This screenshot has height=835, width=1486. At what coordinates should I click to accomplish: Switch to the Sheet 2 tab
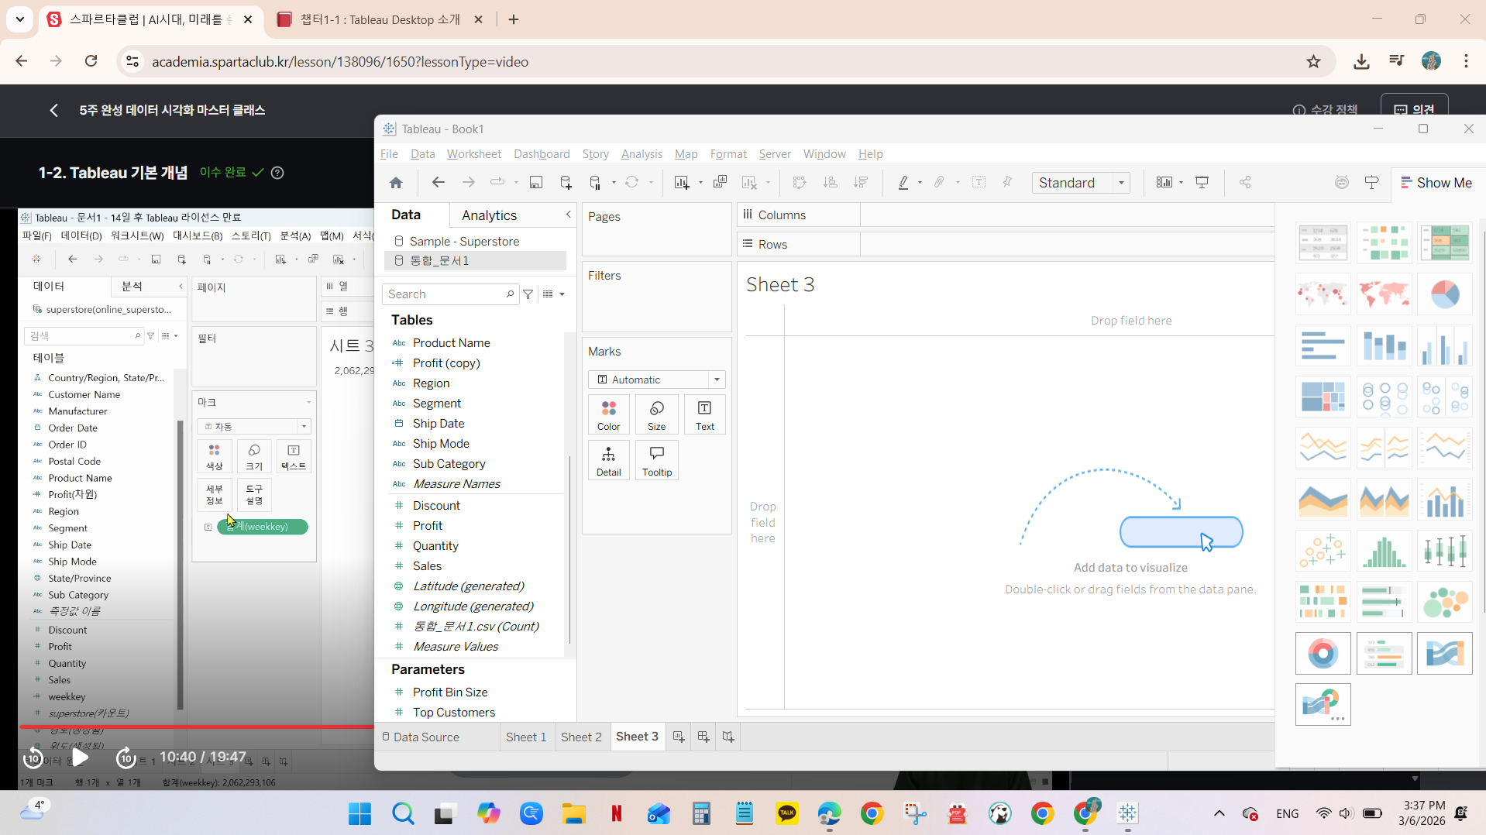581,737
